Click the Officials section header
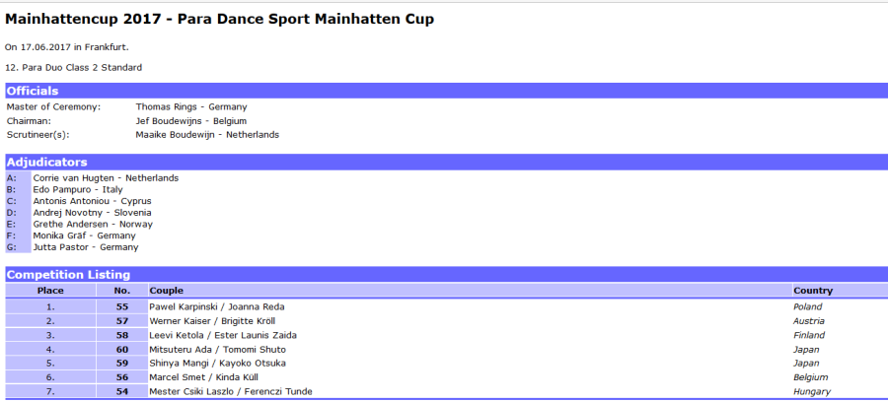Image resolution: width=888 pixels, height=402 pixels. (x=33, y=91)
